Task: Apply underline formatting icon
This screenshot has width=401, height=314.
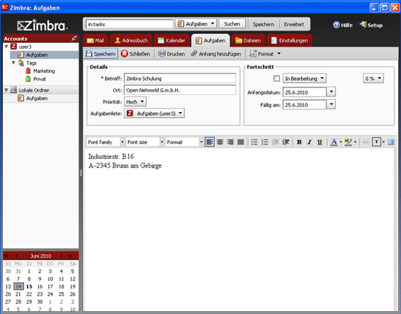Action: coord(319,142)
